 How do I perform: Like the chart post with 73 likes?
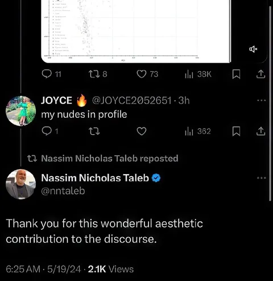pyautogui.click(x=147, y=74)
